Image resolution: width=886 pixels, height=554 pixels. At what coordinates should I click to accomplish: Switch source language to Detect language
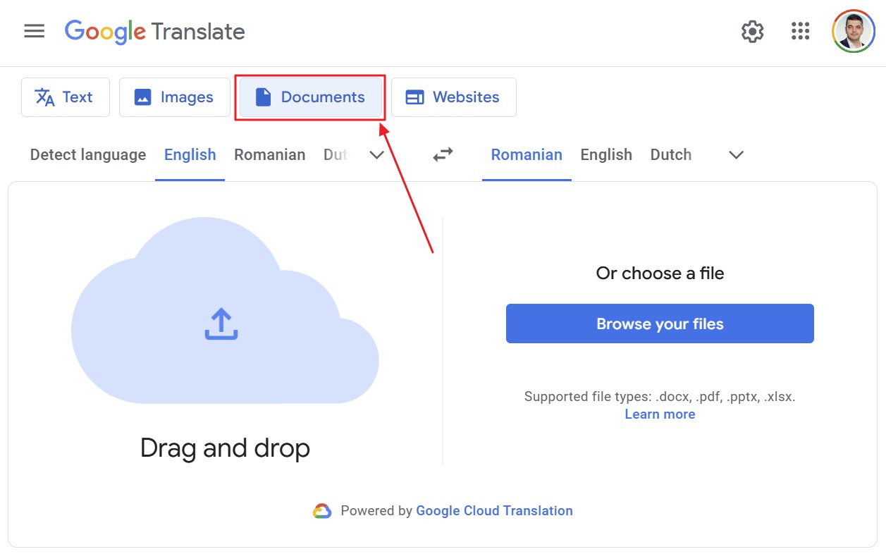[x=87, y=154]
